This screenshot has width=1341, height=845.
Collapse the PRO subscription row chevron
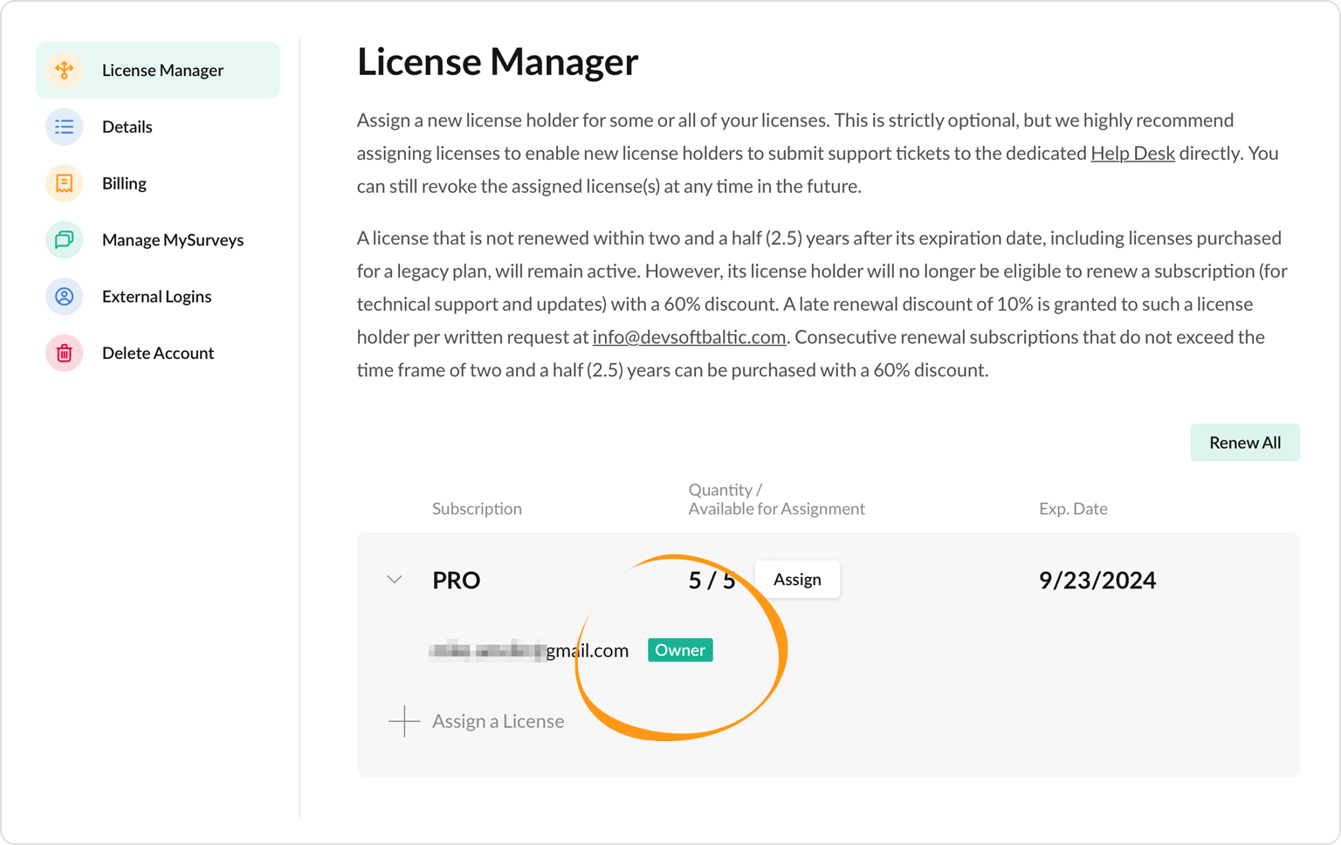coord(395,580)
